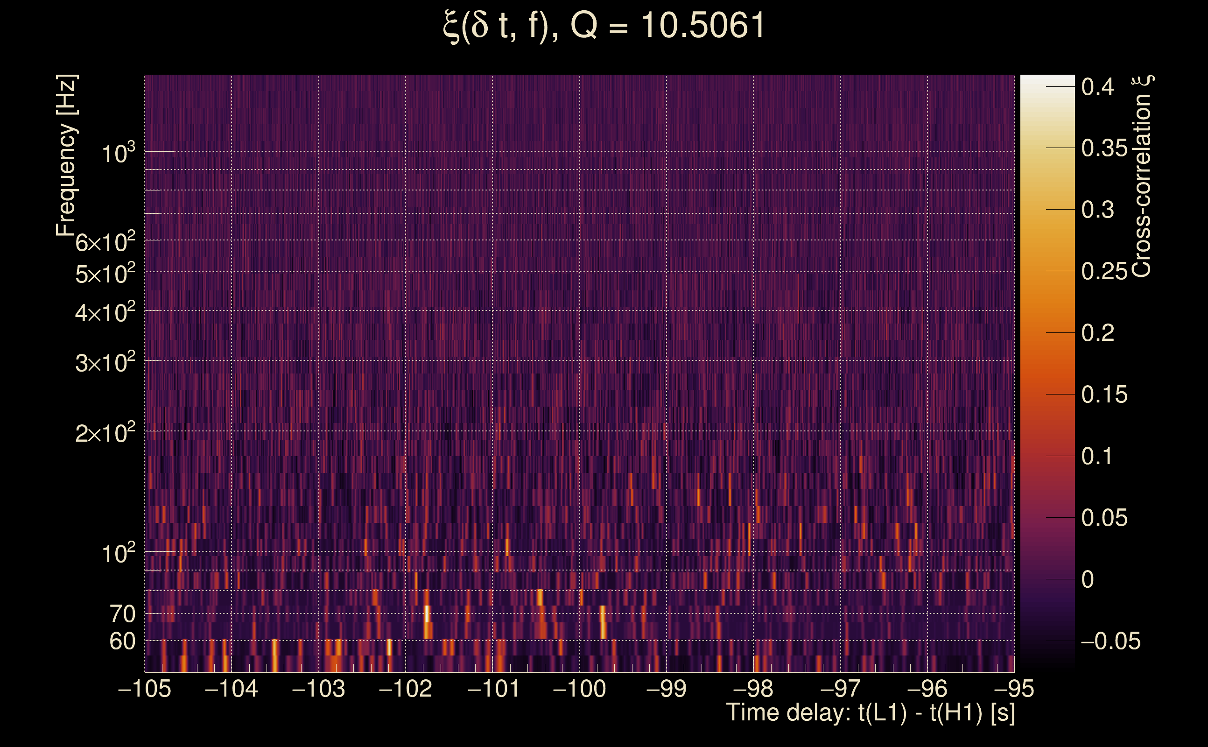Viewport: 1208px width, 747px height.
Task: Click the 70 Hz frequency axis label
Action: 122,614
